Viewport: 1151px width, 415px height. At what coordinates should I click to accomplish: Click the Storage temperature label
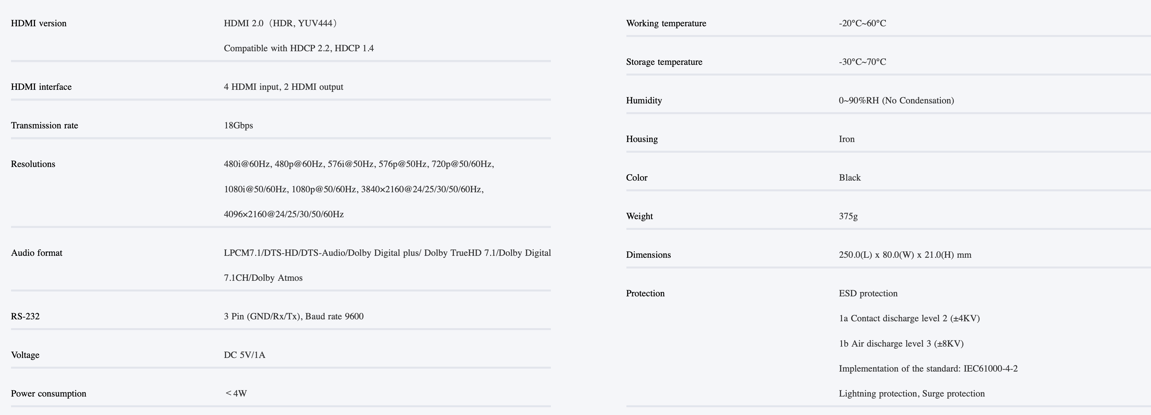pyautogui.click(x=664, y=62)
